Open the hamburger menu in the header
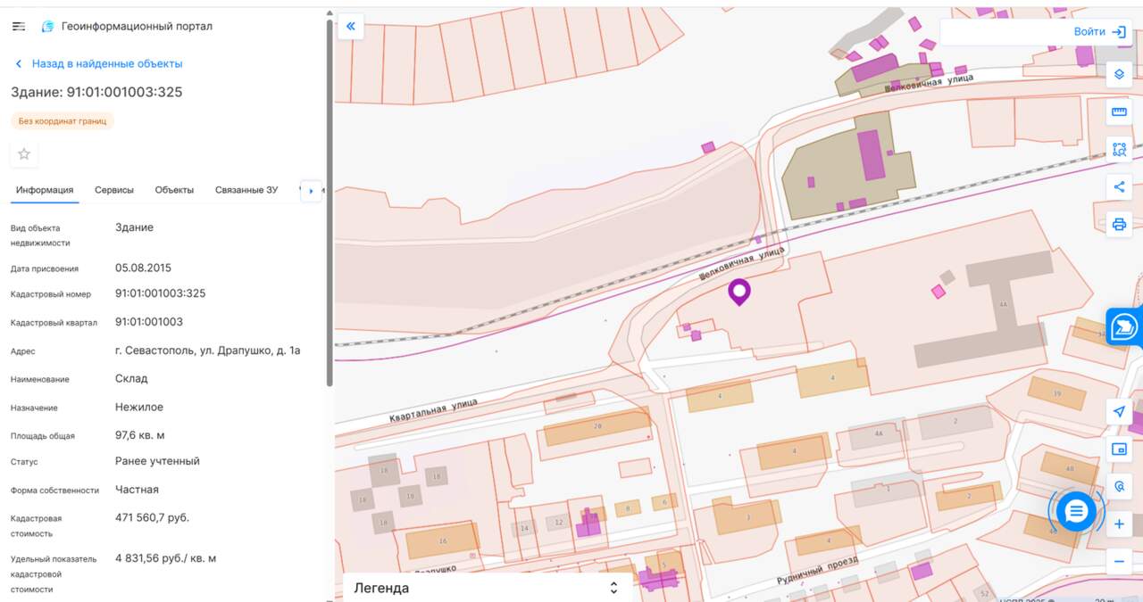Viewport: 1143px width, 602px height. point(19,27)
